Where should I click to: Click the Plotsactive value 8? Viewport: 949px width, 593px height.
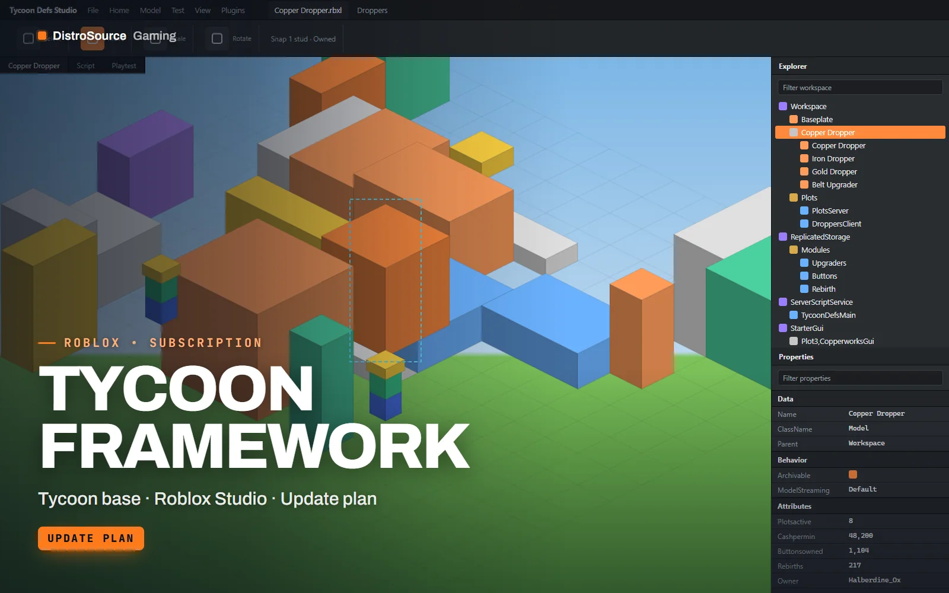(851, 521)
